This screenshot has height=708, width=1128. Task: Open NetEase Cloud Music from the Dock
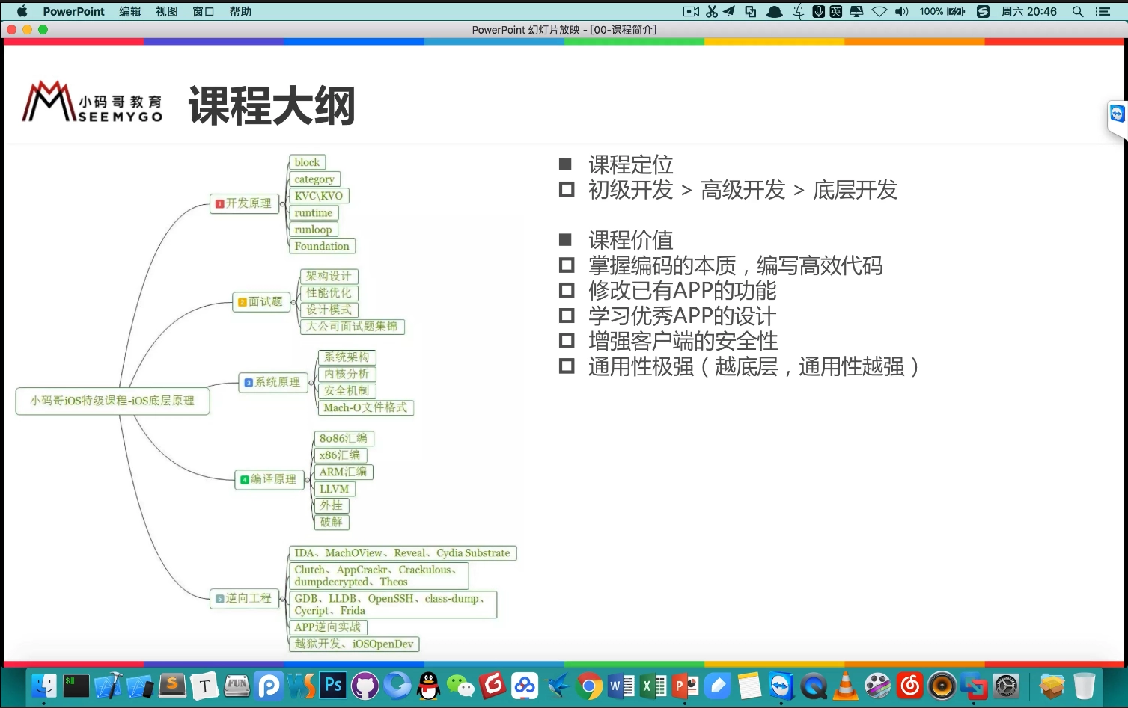point(909,685)
